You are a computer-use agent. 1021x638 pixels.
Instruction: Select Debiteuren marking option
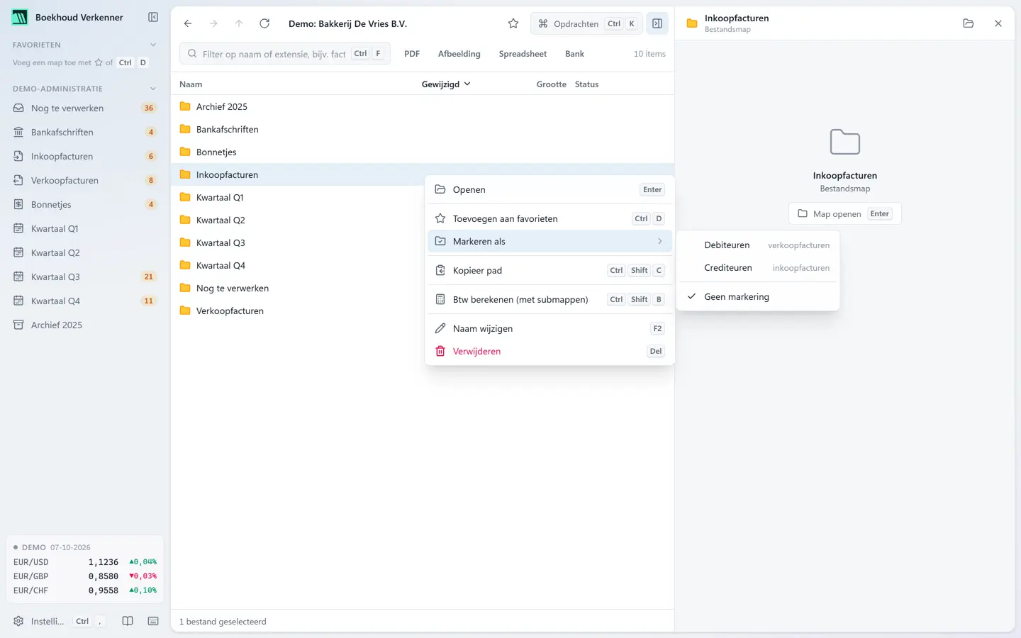(x=758, y=245)
